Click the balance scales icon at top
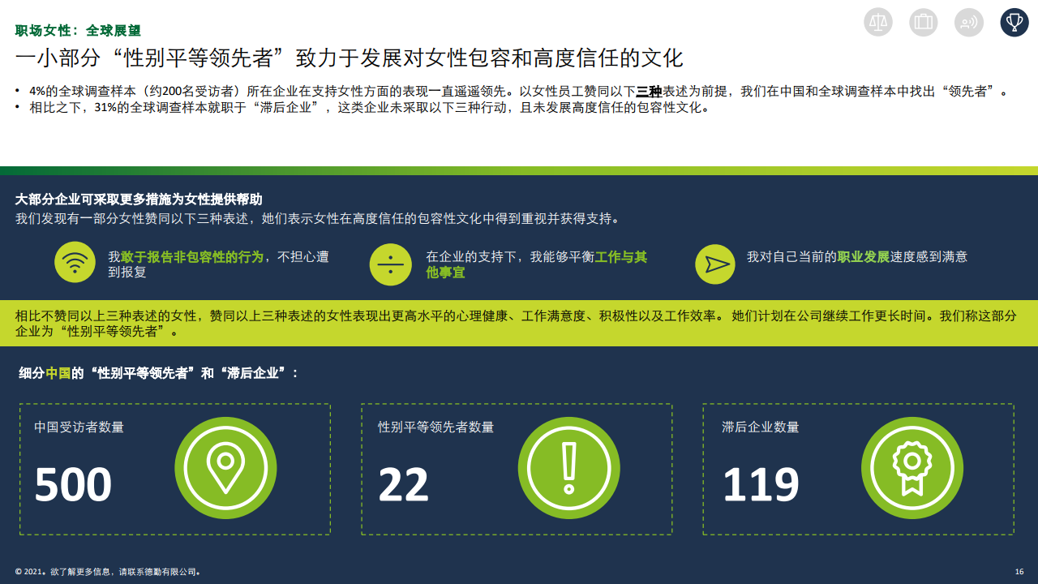 [x=878, y=22]
